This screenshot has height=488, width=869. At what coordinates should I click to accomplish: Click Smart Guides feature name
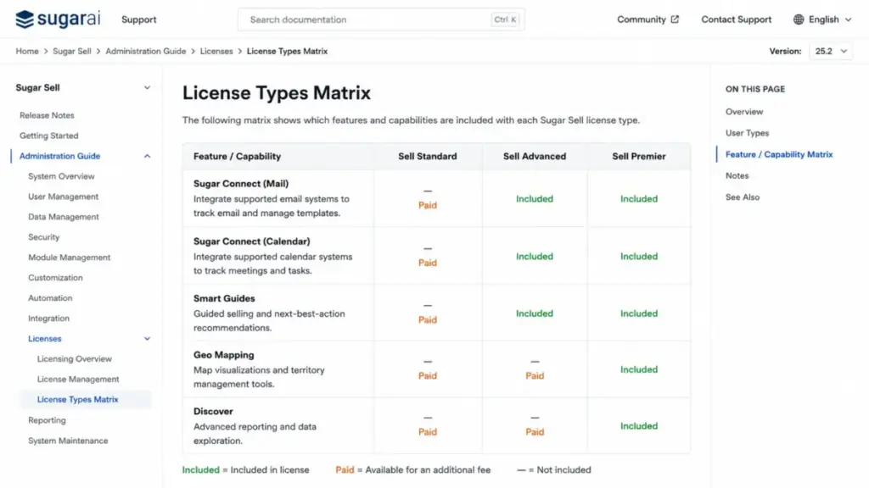pyautogui.click(x=224, y=298)
